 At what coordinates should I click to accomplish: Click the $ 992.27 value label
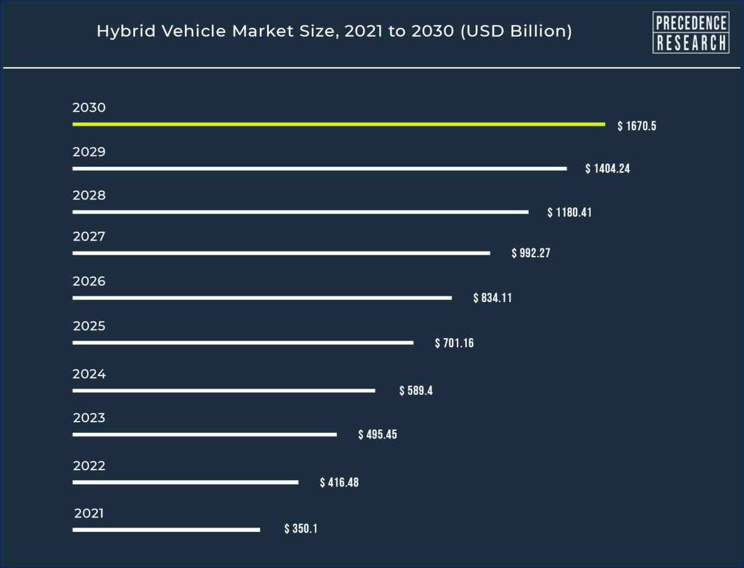pyautogui.click(x=530, y=253)
